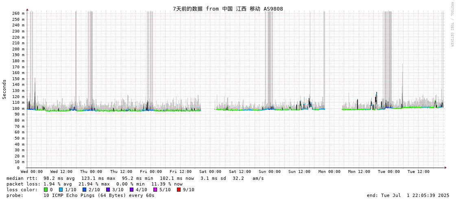
Task: Click the 'Mon 00:00' x-axis label
Action: click(329, 172)
